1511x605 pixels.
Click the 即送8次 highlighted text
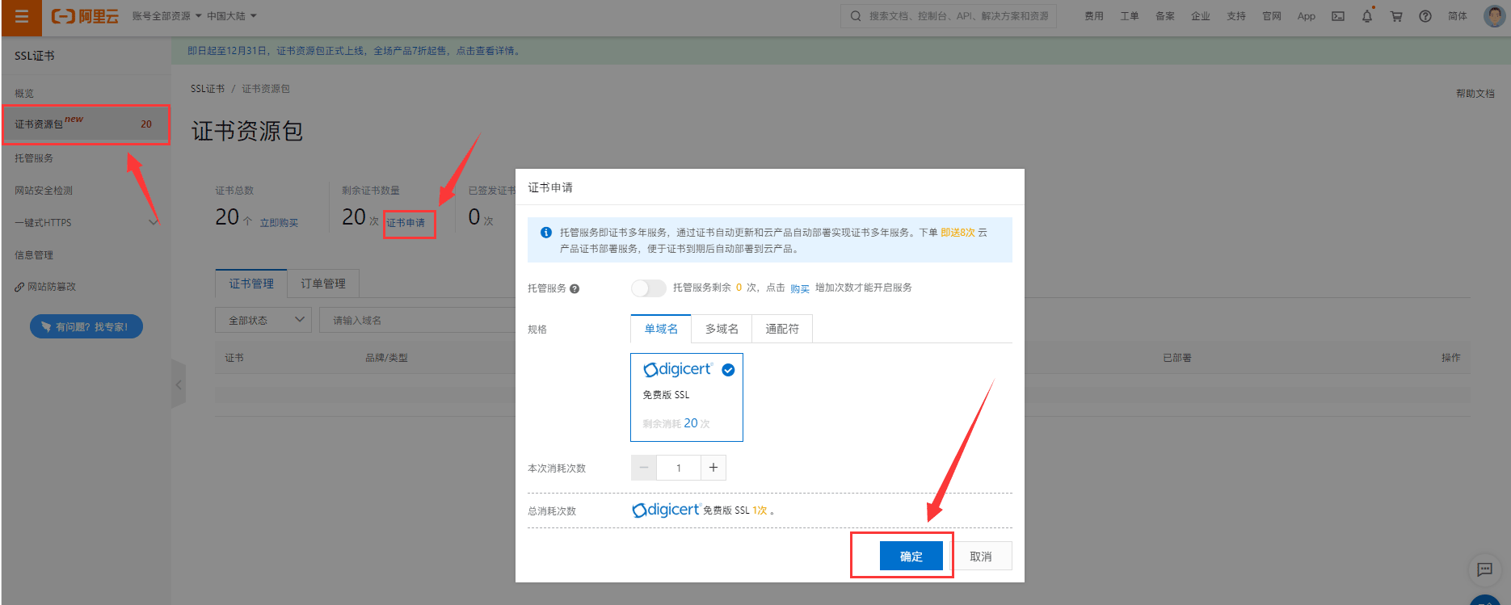click(x=958, y=233)
